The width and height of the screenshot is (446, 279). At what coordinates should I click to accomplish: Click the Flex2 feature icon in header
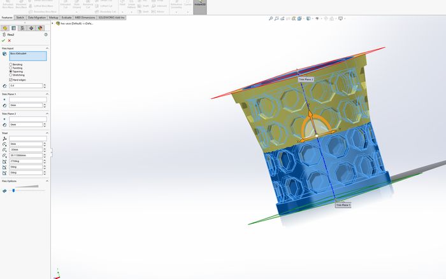[x=4, y=34]
